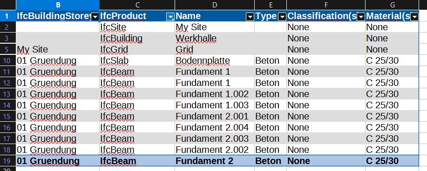Select the C 25/30 cell in row 19
This screenshot has height=171, width=427.
click(x=392, y=161)
